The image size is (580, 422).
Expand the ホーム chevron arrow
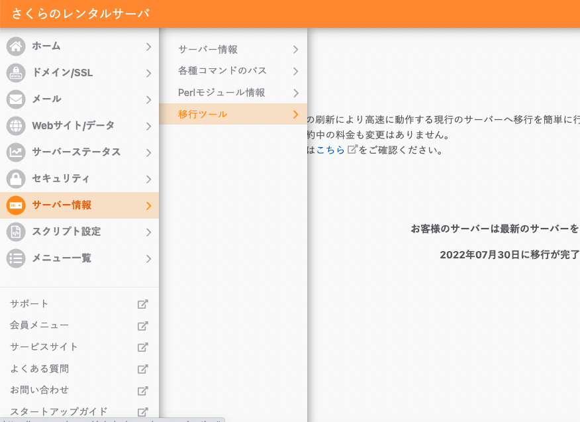pos(148,46)
